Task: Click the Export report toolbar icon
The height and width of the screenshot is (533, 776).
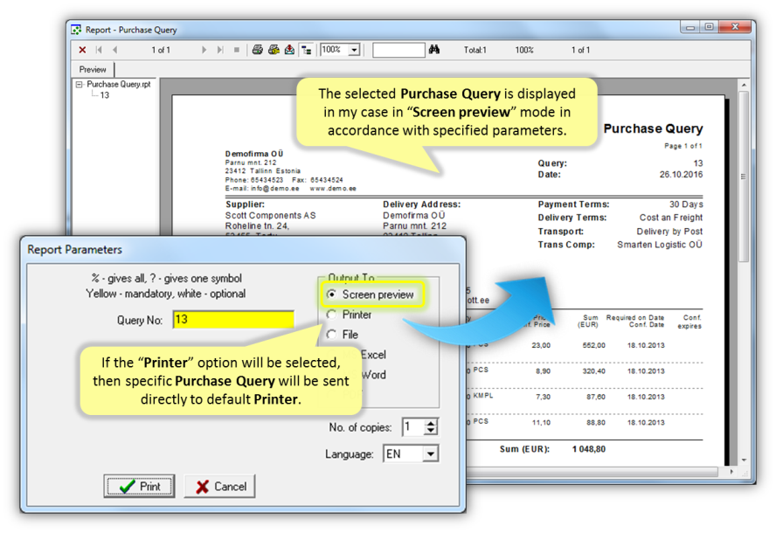Action: point(289,51)
